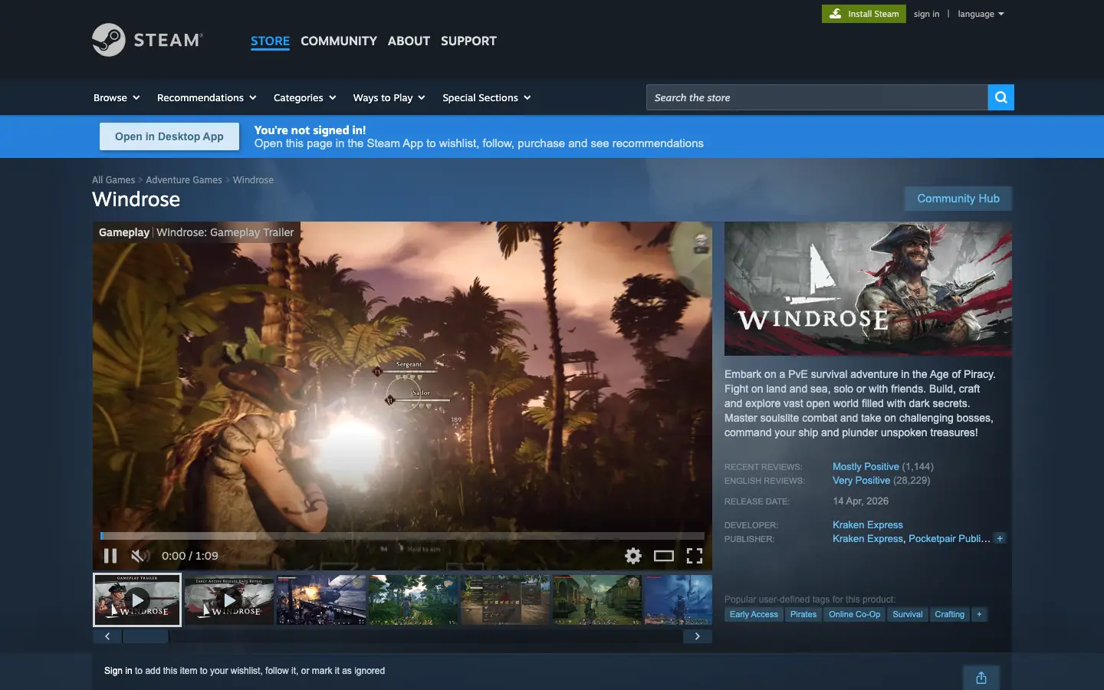Expand the Categories menu
Screen dimensions: 1104x690
pyautogui.click(x=304, y=97)
